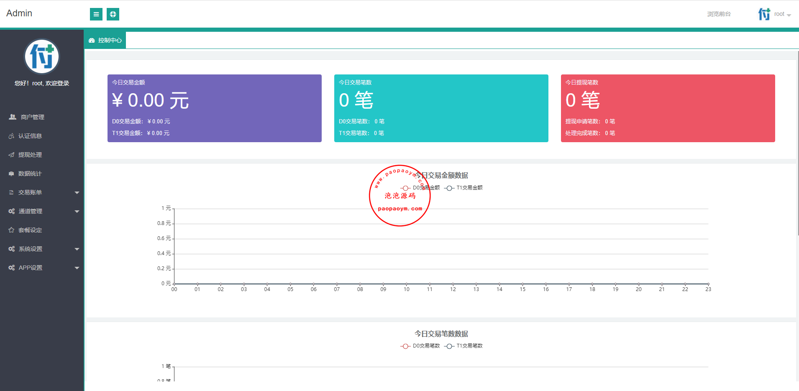
Task: Click the hamburger menu toggle button
Action: [x=96, y=14]
